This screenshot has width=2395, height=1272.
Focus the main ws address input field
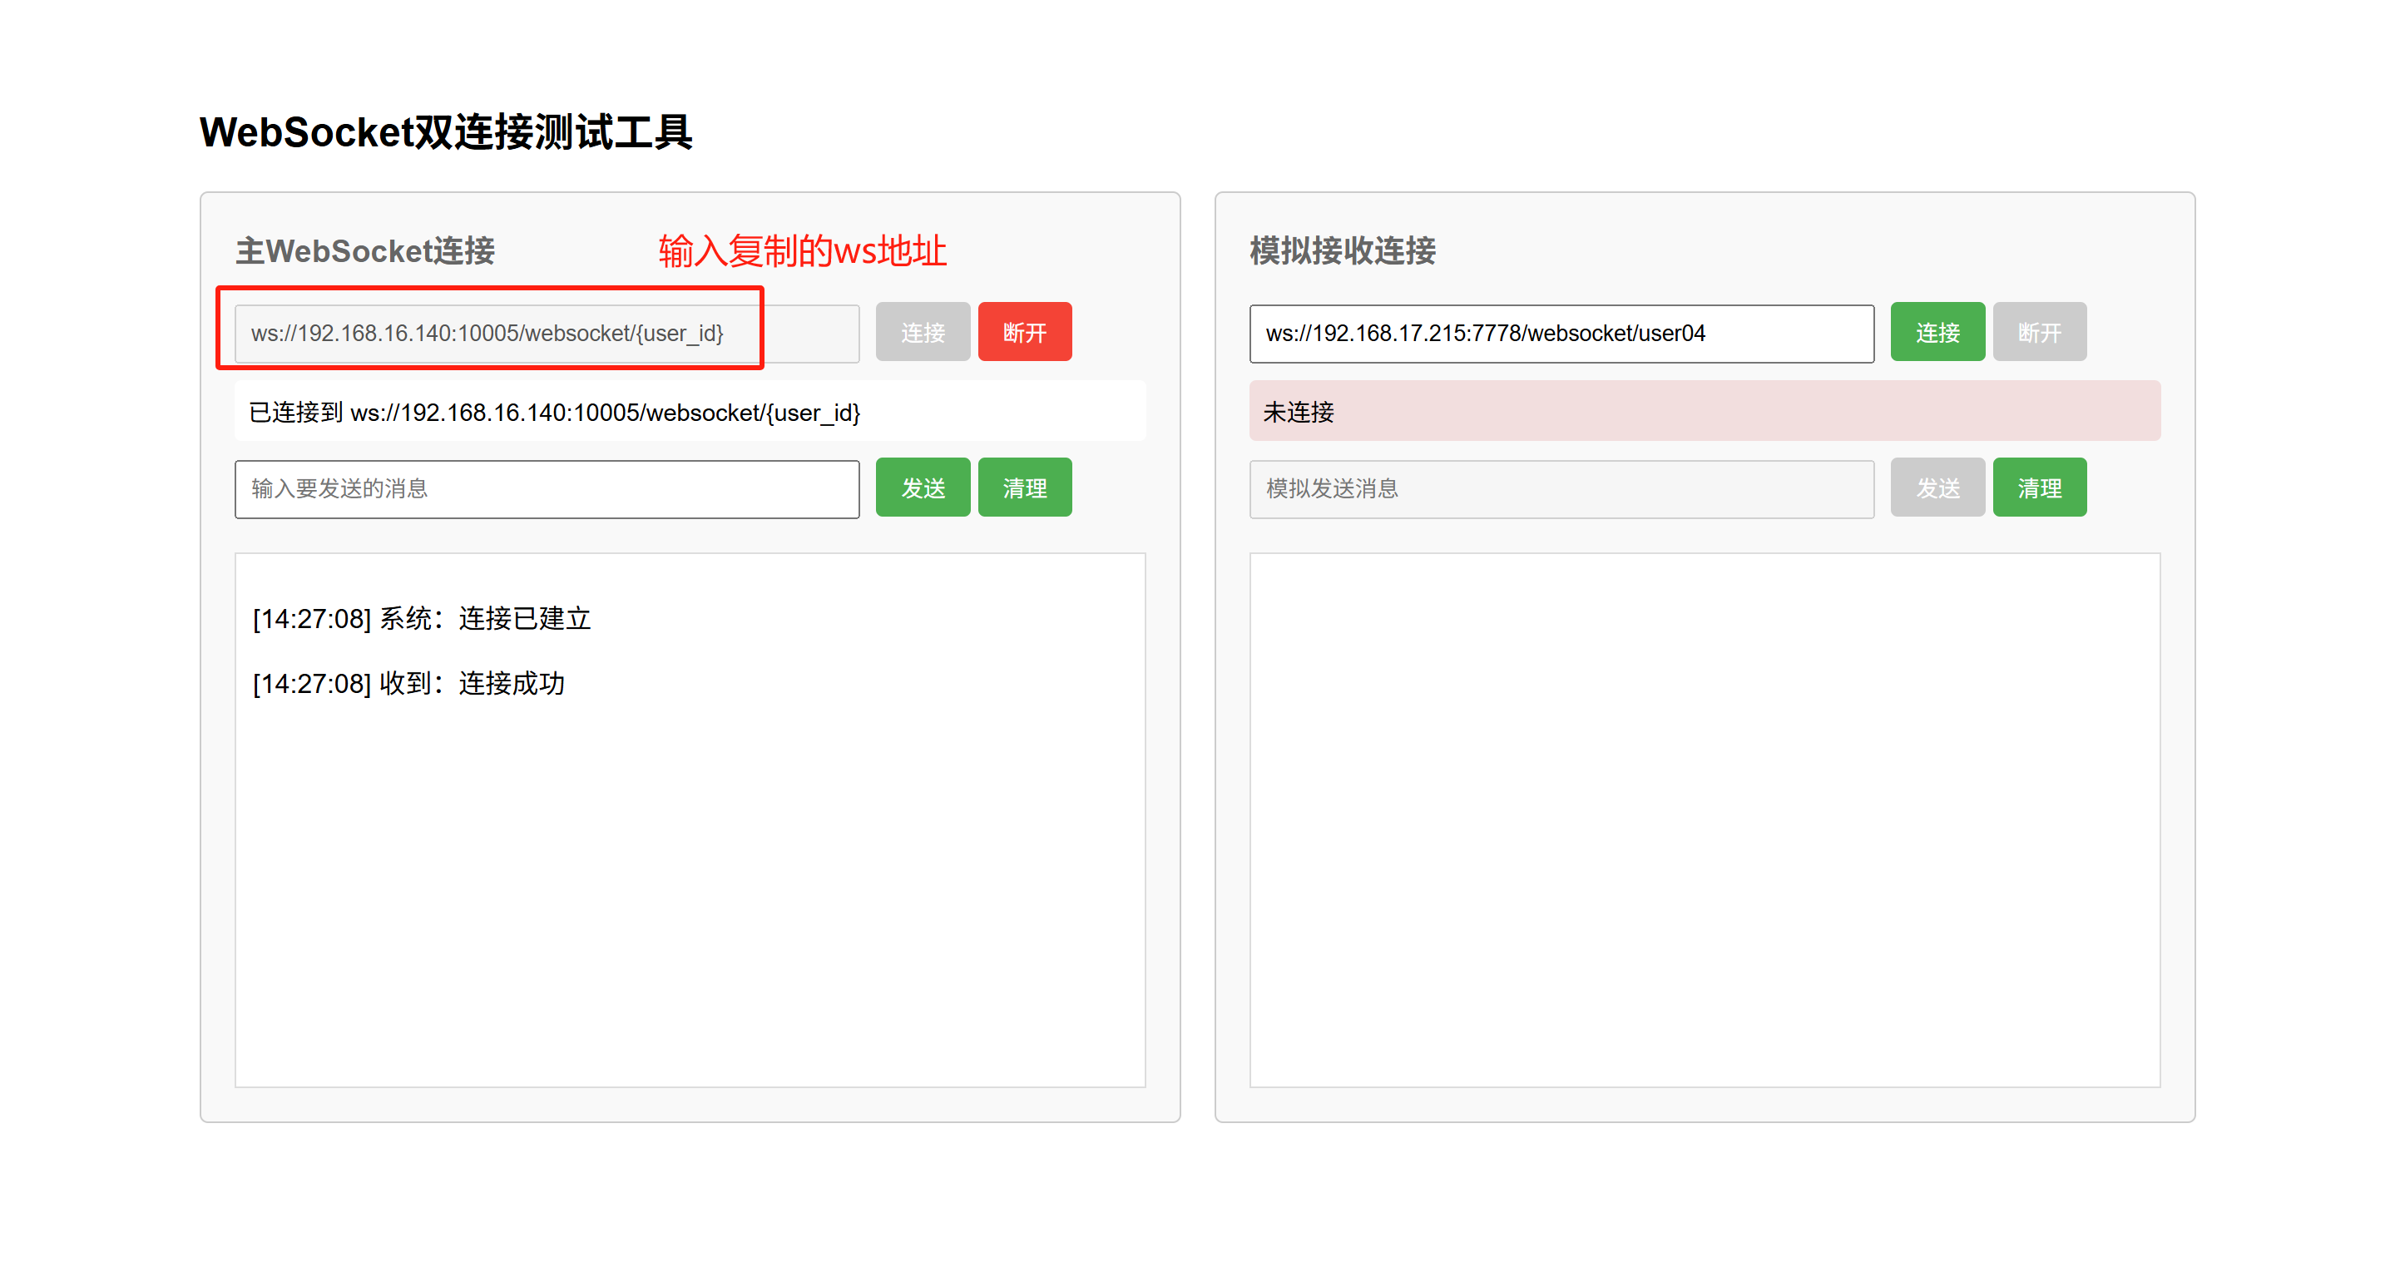click(547, 333)
